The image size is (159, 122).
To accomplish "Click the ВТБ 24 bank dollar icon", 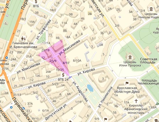I will pyautogui.click(x=63, y=75).
